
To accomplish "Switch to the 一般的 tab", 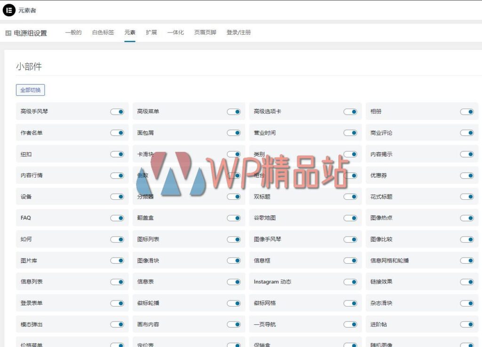I will coord(73,32).
